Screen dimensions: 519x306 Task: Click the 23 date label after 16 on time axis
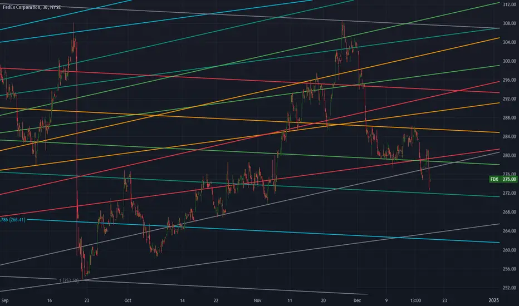tap(86, 300)
